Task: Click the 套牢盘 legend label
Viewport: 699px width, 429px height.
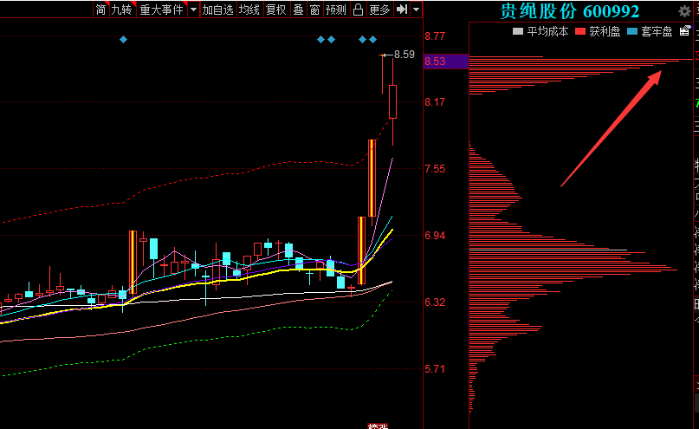Action: point(657,32)
